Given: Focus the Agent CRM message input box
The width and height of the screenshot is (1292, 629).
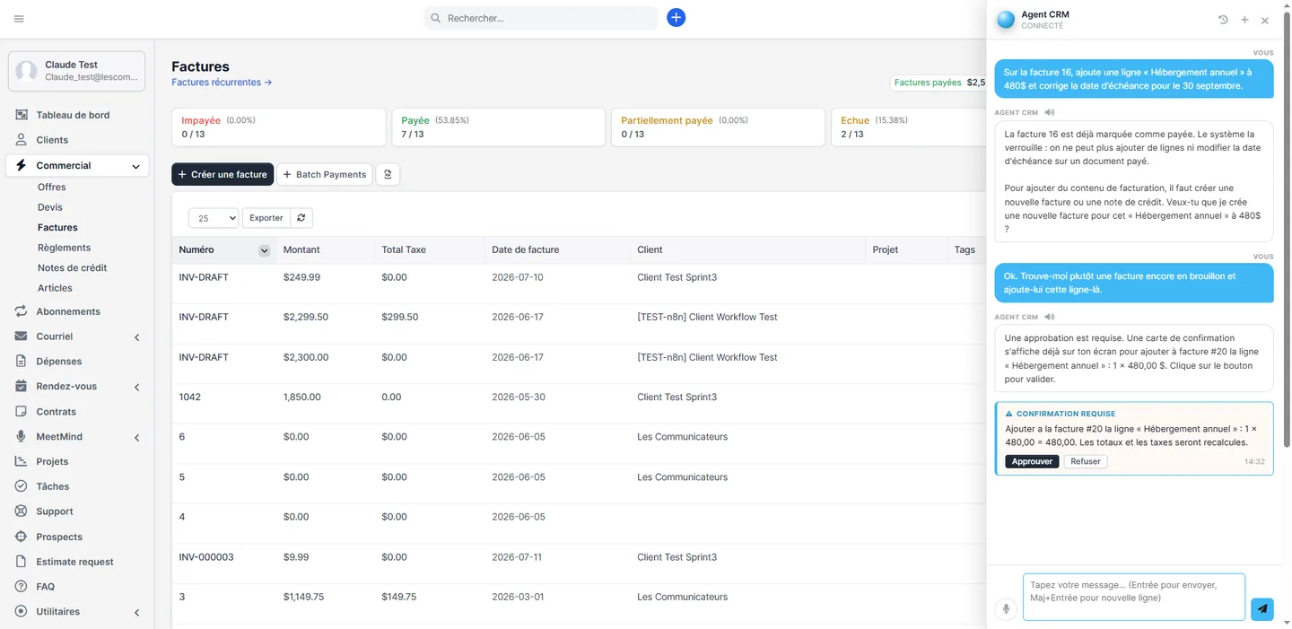Looking at the screenshot, I should (x=1134, y=597).
